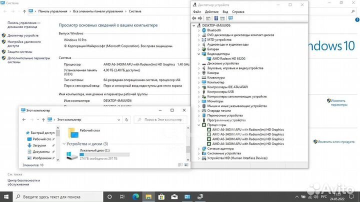
Task: Collapse the Процессоры node
Action: [x=199, y=125]
